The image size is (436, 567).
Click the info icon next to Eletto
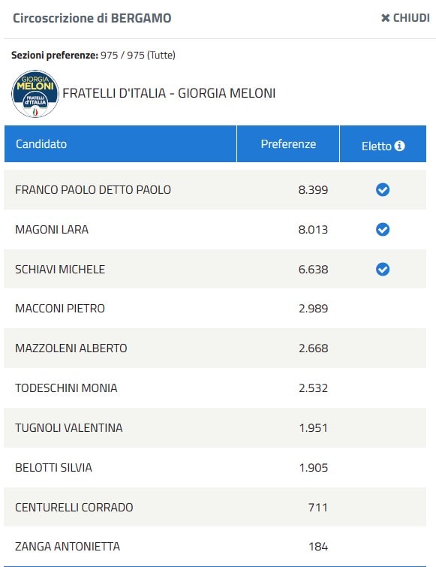coord(399,146)
